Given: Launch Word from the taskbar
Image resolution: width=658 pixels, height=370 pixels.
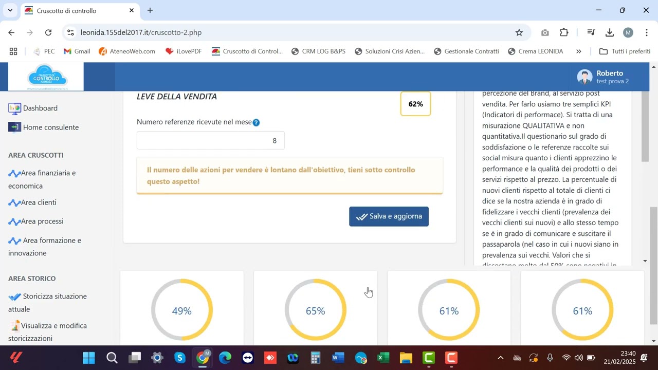Looking at the screenshot, I should point(338,358).
